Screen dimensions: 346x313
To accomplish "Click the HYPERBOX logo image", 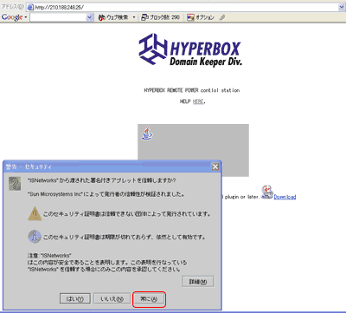I will tap(190, 49).
